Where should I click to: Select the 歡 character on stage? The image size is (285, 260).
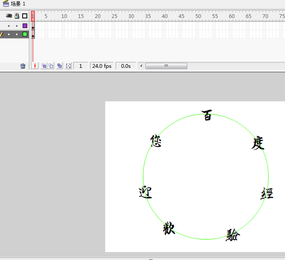(x=169, y=228)
